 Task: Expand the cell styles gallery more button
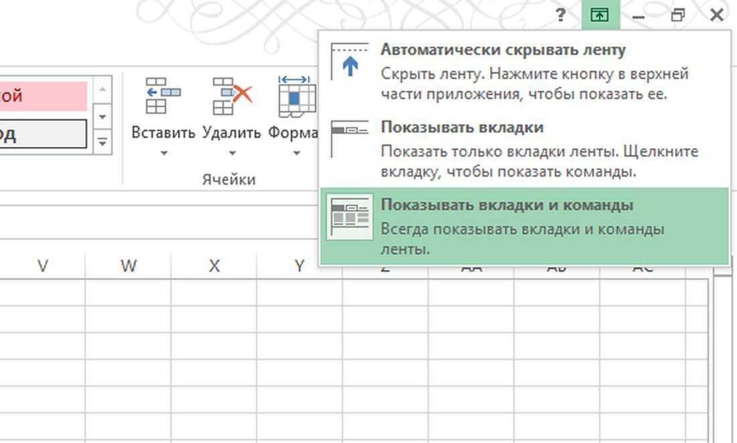[103, 142]
